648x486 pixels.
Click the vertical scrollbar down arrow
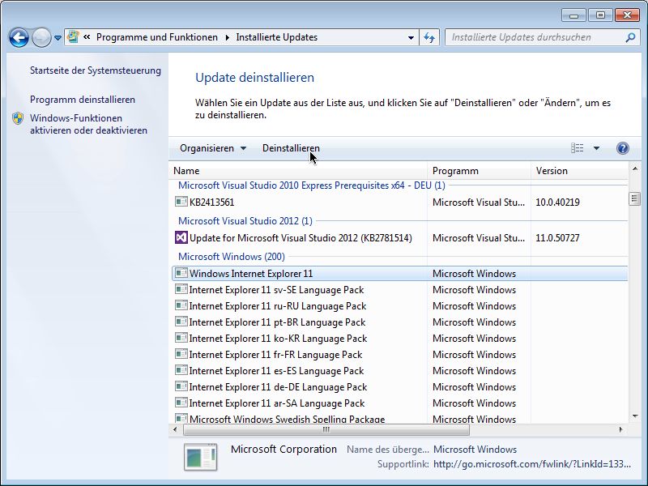(635, 416)
